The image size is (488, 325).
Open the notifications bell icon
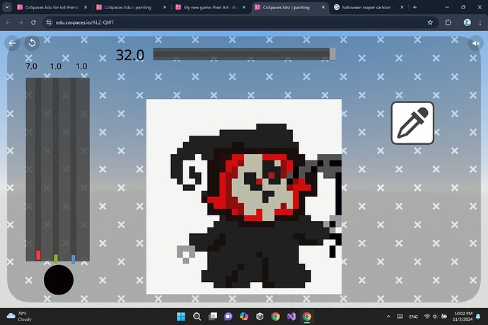478,317
